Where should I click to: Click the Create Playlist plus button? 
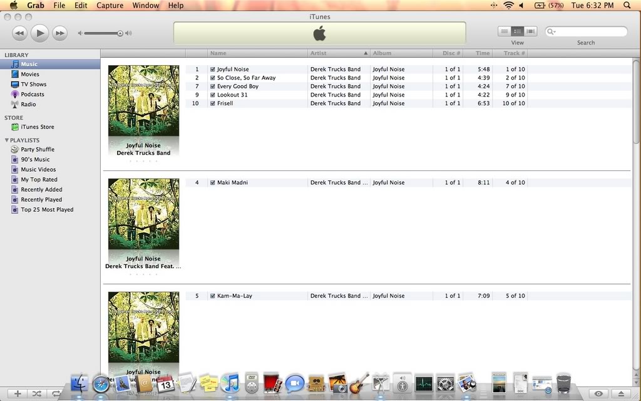point(18,393)
